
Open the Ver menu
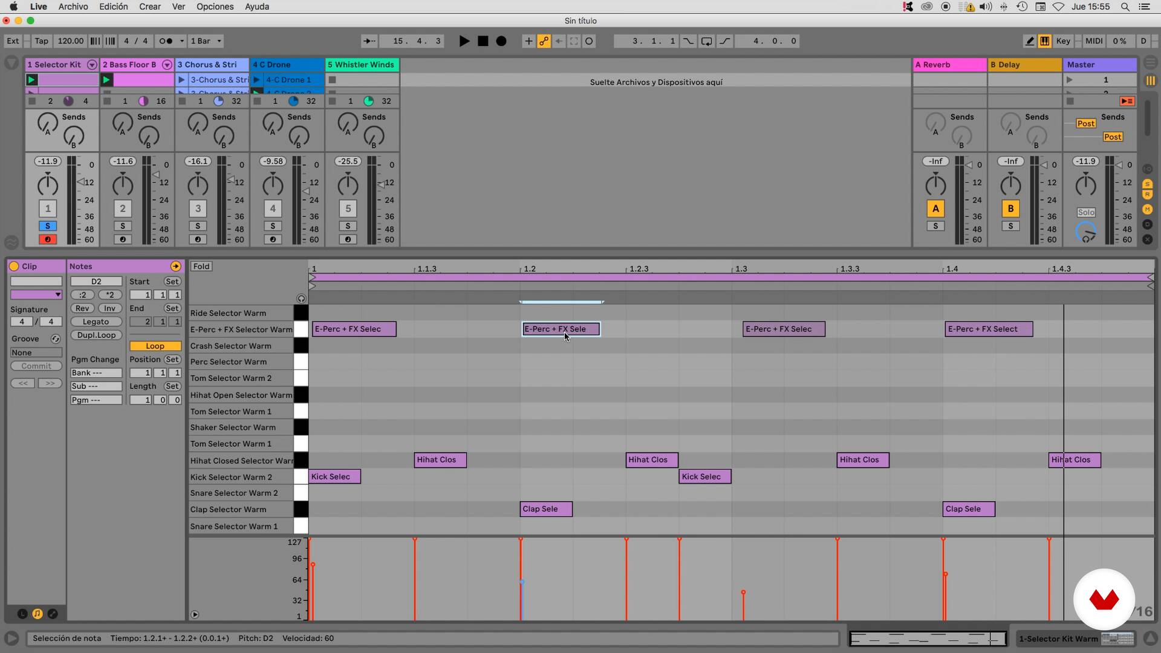(178, 7)
